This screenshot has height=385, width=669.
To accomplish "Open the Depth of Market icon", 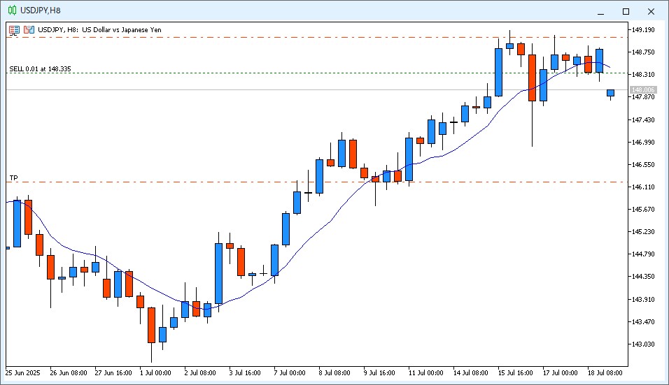I will point(14,30).
